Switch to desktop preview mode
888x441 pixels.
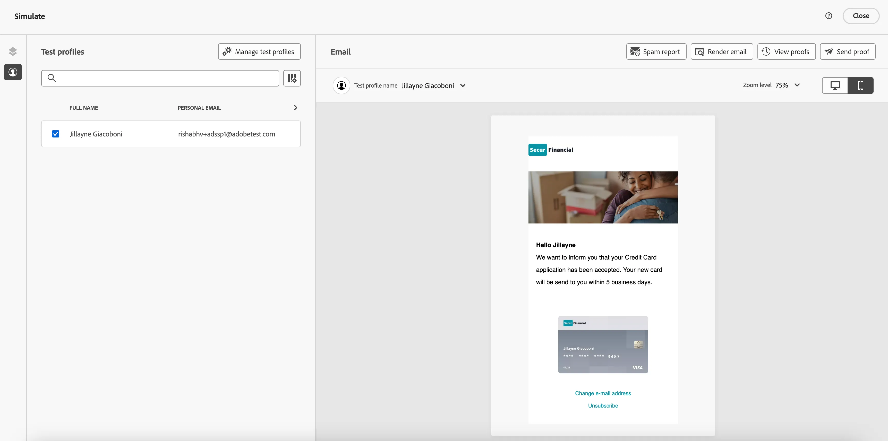pos(835,85)
